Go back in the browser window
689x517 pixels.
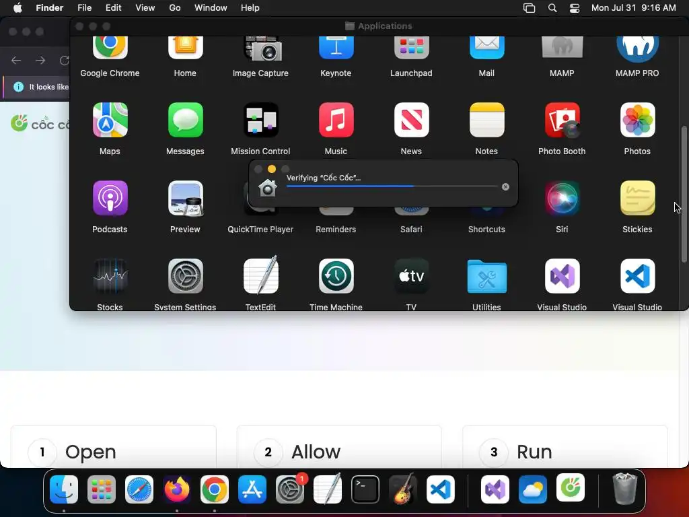(16, 60)
